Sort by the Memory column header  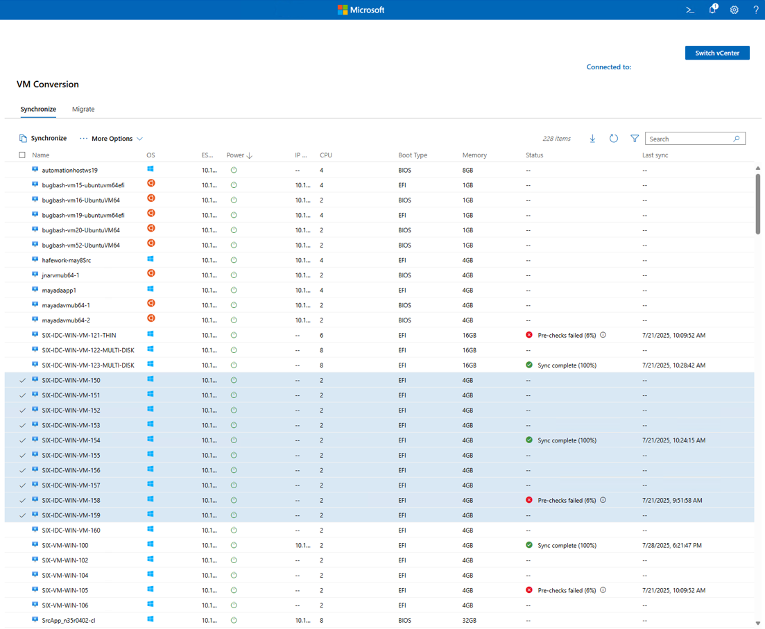coord(474,155)
